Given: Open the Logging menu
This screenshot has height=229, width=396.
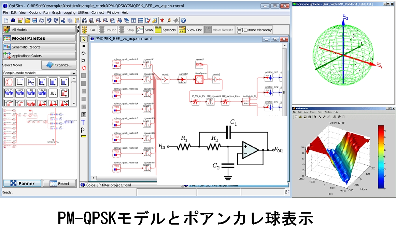Looking at the screenshot, I should click(69, 12).
